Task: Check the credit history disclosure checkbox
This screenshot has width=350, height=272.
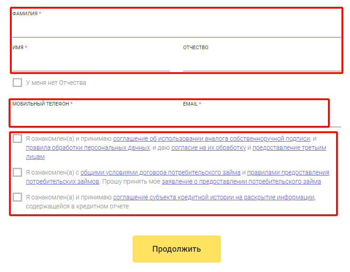Action: [x=18, y=197]
